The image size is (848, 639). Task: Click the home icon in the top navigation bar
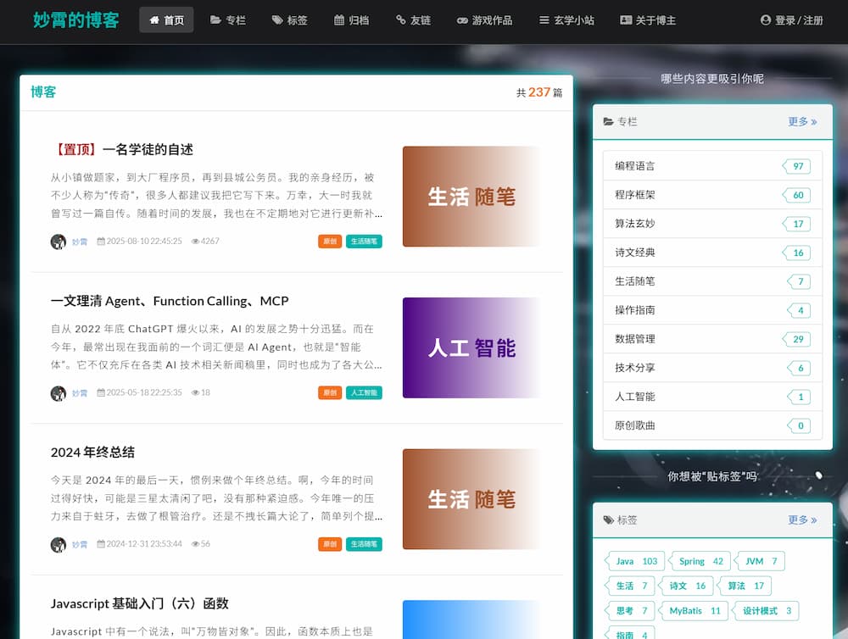[x=154, y=19]
